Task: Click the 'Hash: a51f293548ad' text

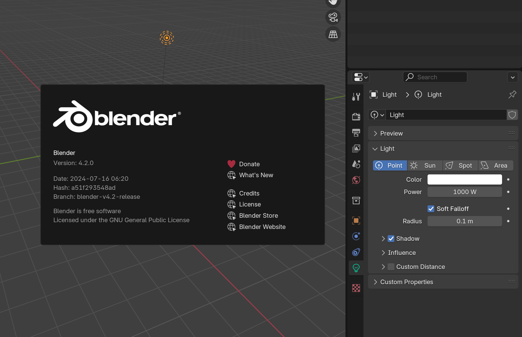Action: [x=84, y=188]
